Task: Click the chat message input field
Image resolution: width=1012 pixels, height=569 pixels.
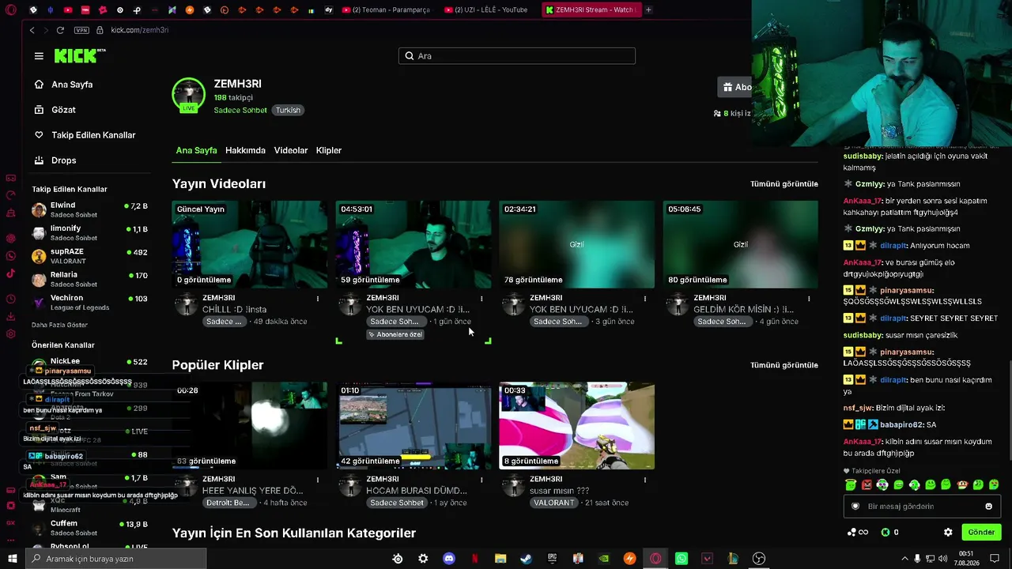Action: (922, 507)
